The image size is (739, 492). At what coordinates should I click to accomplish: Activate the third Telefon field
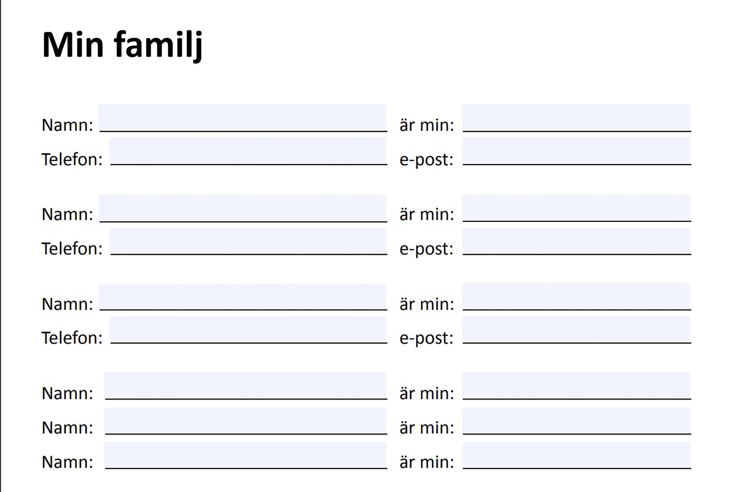tap(248, 329)
